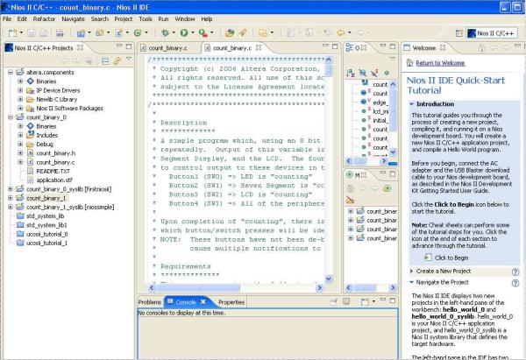
Task: Click the Welcome view home icon
Action: pos(481,48)
